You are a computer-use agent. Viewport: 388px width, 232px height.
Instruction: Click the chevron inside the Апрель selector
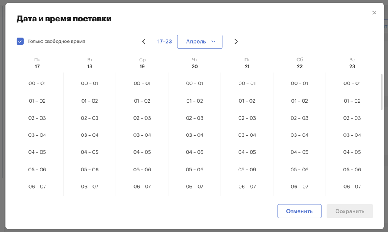pos(213,42)
